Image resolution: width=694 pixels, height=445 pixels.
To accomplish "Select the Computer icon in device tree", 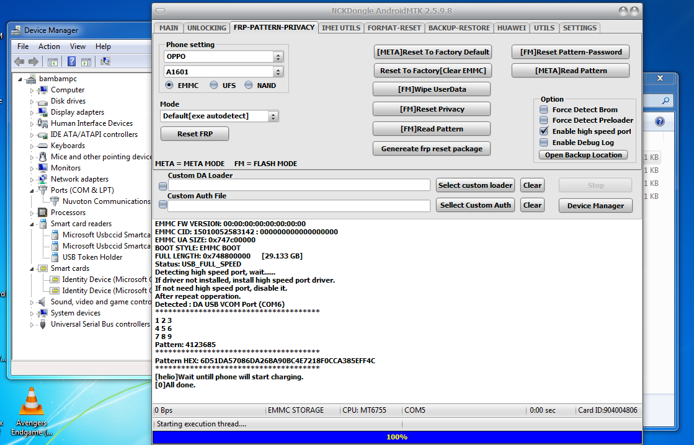I will point(43,90).
